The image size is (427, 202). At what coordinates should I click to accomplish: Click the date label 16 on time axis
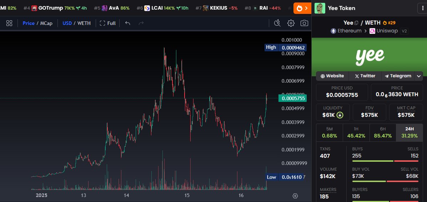click(x=241, y=195)
